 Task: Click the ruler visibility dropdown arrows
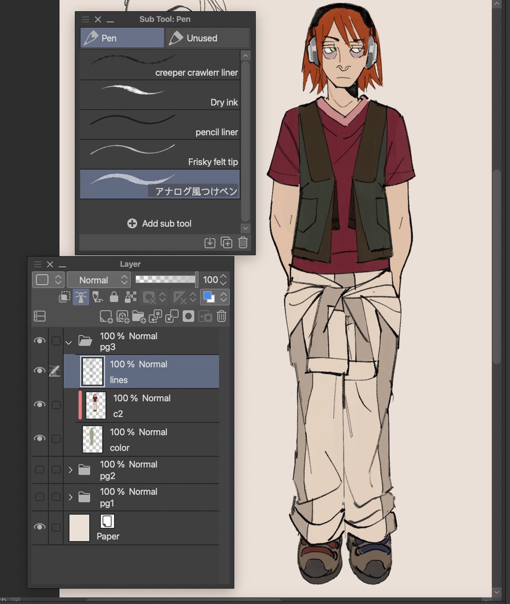[x=193, y=297]
